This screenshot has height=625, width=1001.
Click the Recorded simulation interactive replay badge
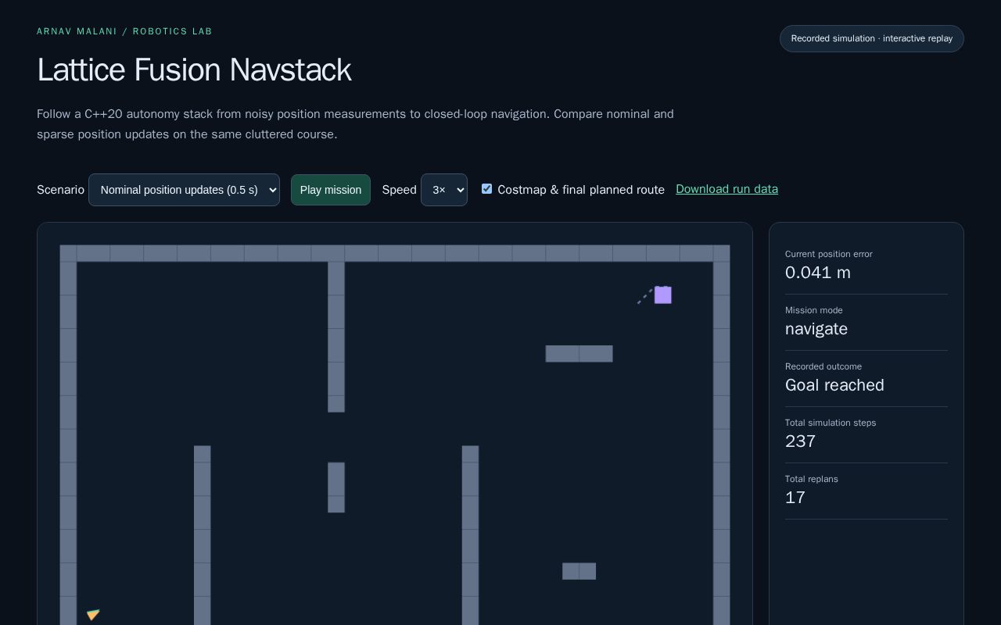pos(872,38)
